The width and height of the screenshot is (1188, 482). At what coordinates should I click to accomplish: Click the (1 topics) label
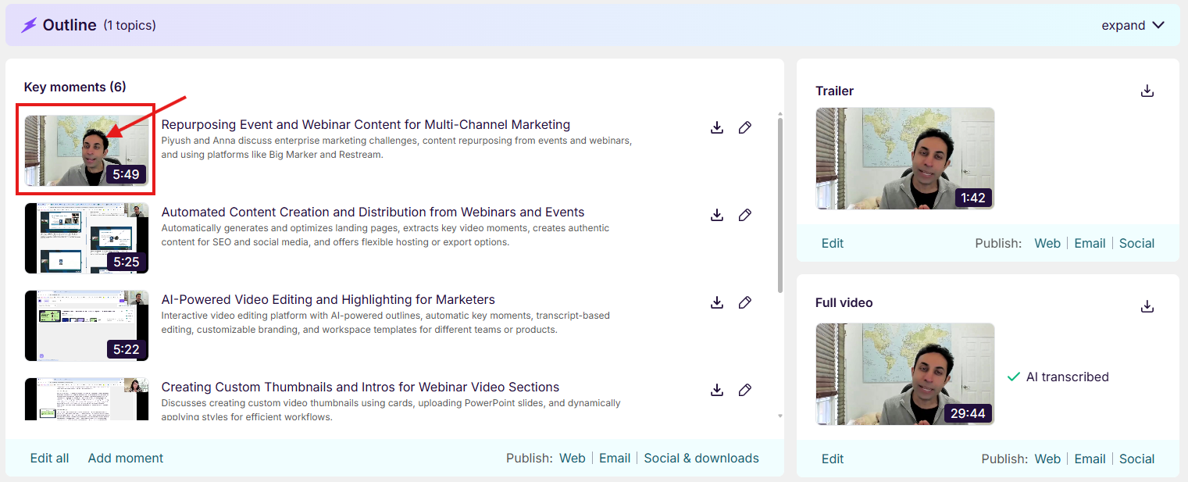(130, 25)
